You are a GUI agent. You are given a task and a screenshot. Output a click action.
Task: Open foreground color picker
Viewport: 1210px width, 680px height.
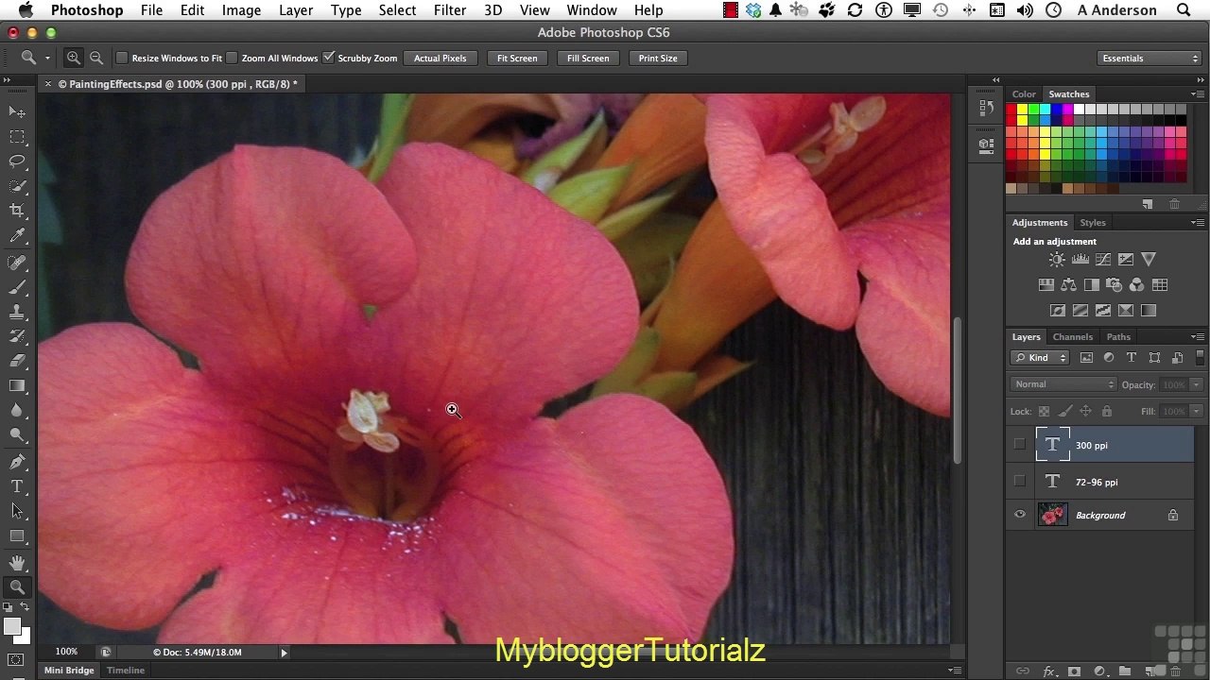(x=11, y=627)
